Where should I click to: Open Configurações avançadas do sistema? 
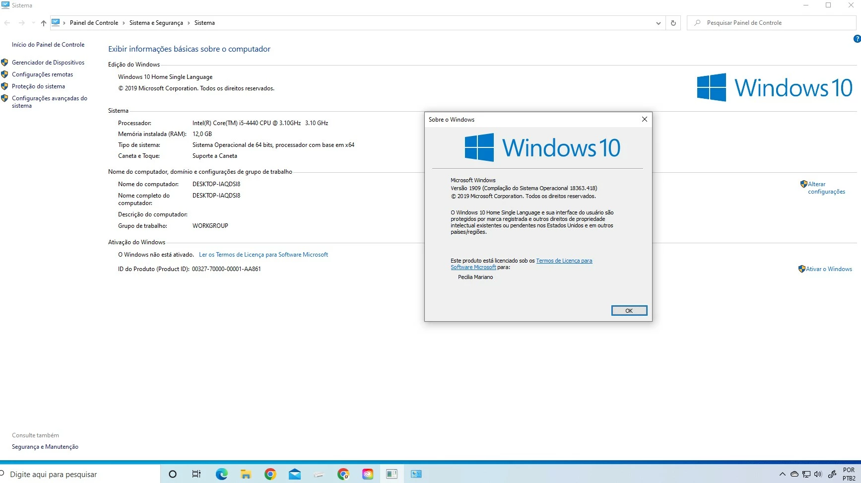pyautogui.click(x=50, y=102)
